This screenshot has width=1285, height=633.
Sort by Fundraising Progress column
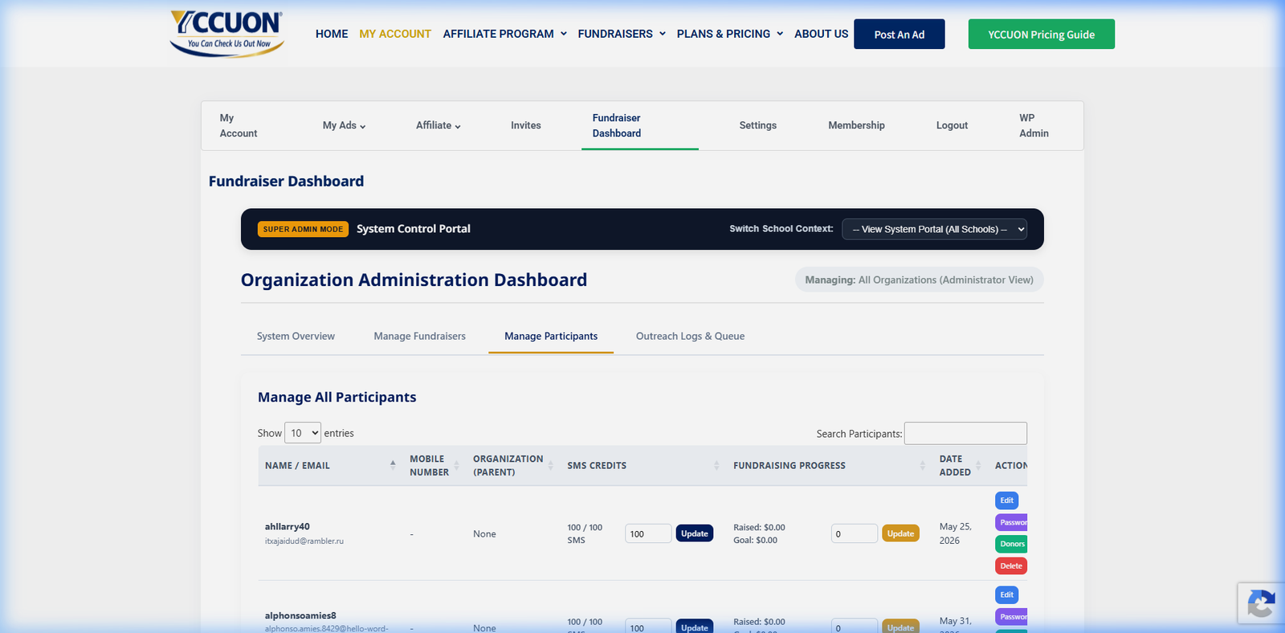point(830,465)
